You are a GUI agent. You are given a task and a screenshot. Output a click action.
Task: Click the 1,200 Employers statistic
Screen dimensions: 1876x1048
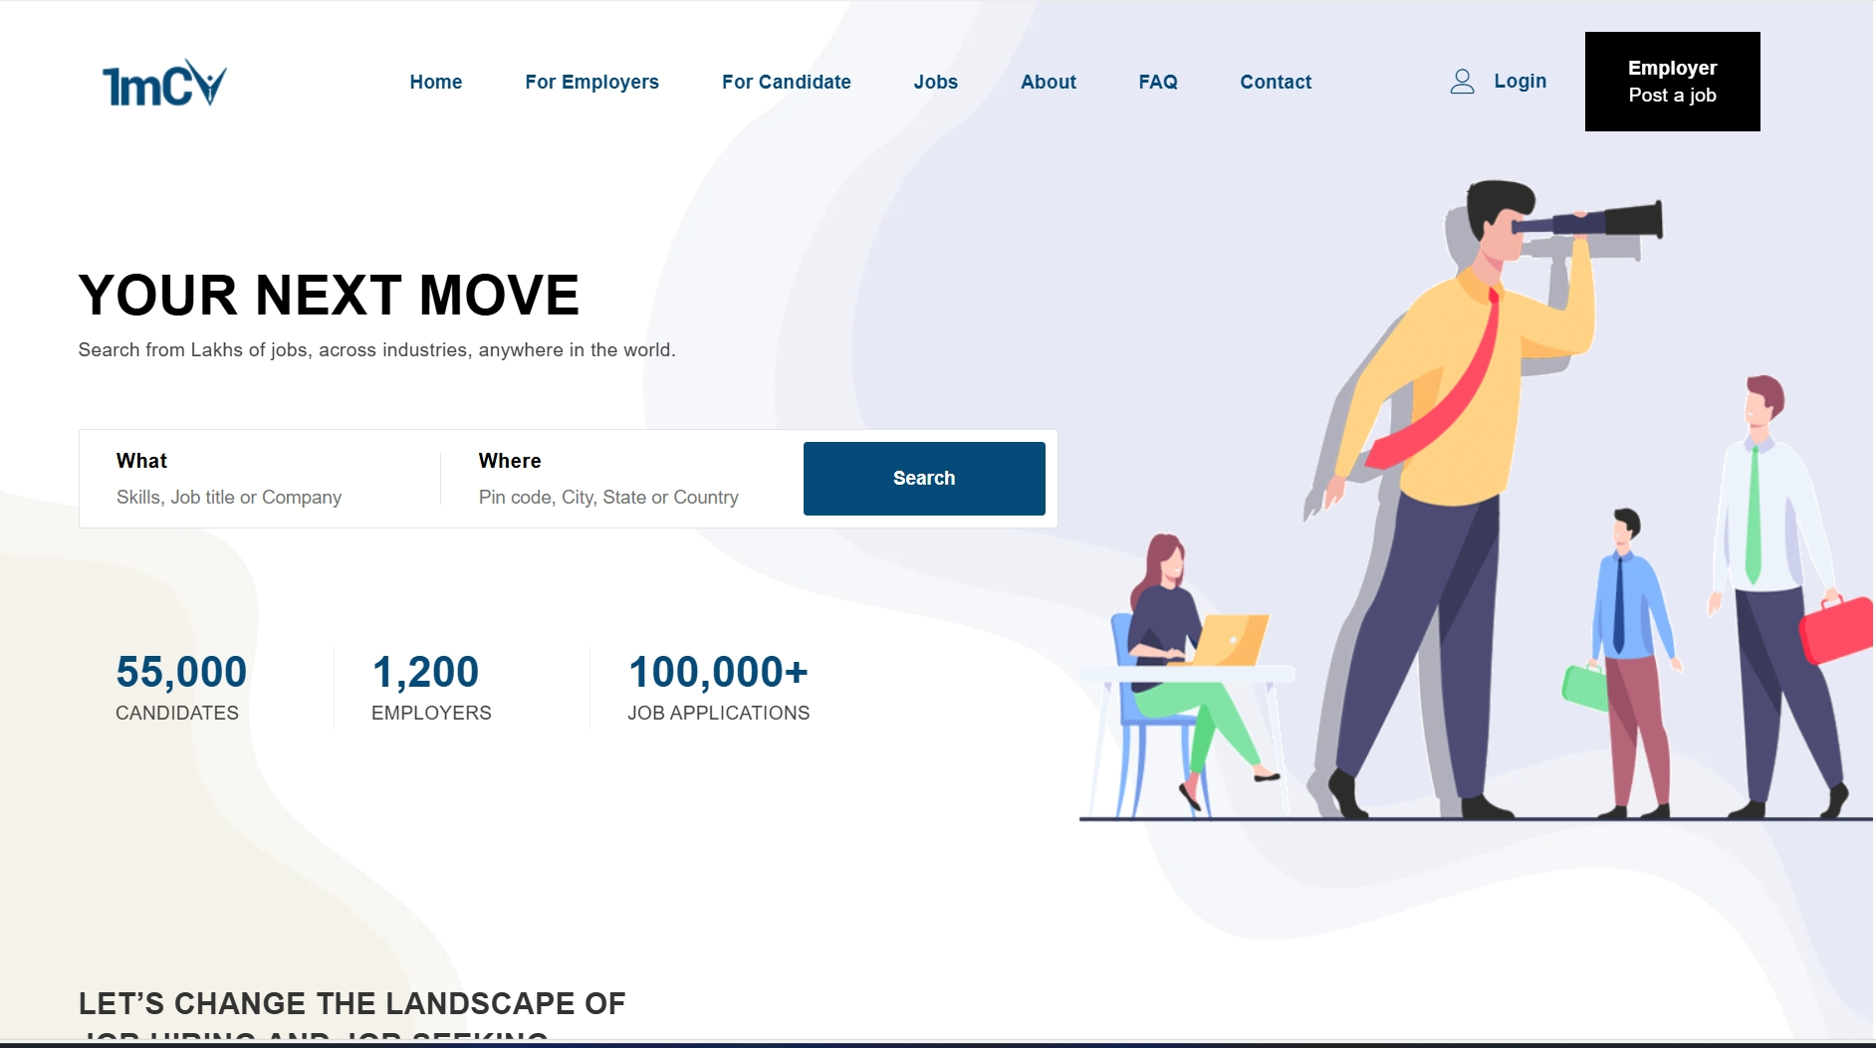point(430,687)
